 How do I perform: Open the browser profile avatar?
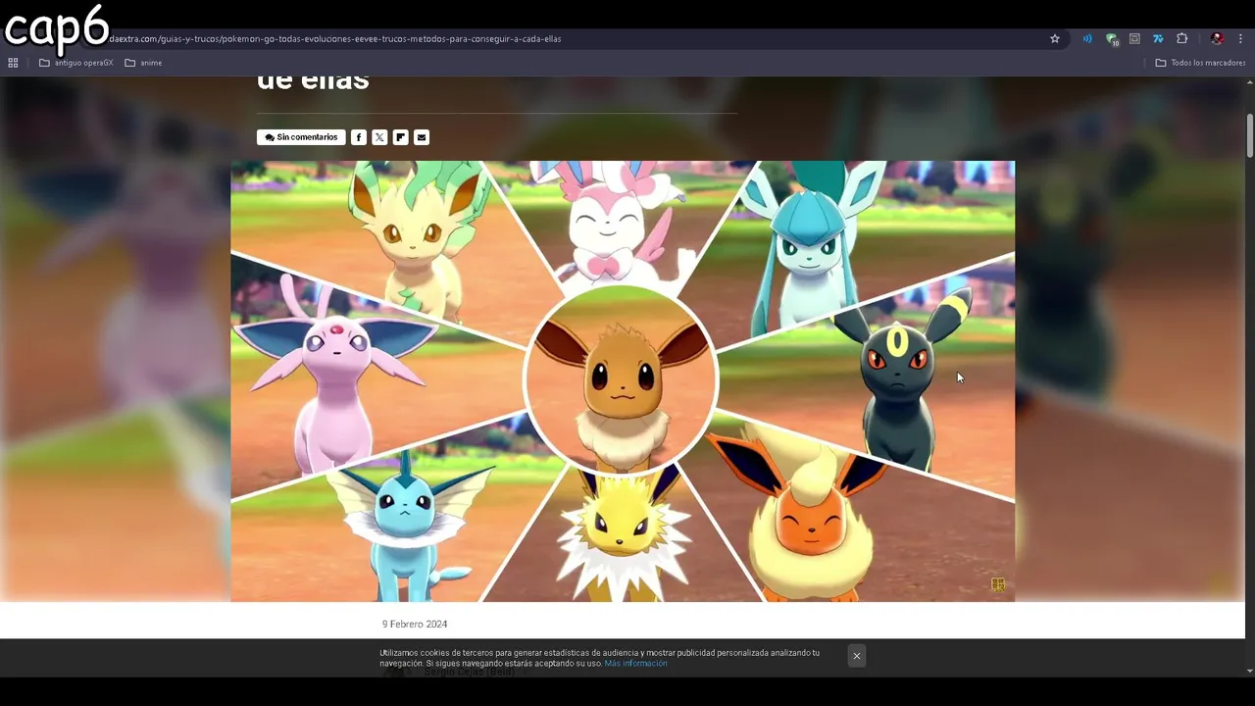[x=1217, y=39]
